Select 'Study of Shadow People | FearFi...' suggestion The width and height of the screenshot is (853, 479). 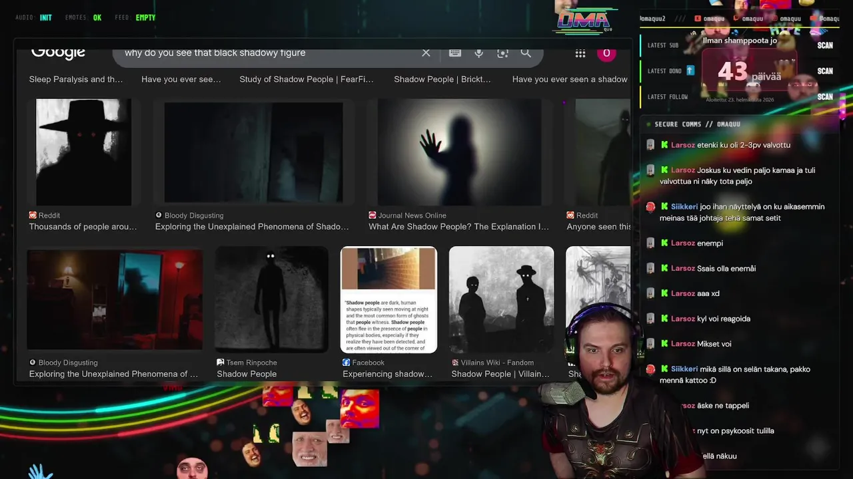(x=307, y=79)
